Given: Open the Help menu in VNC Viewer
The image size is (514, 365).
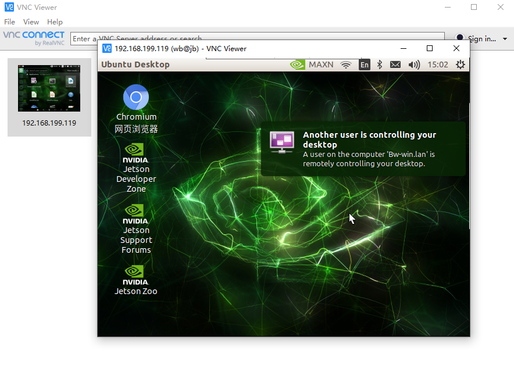Looking at the screenshot, I should click(x=55, y=22).
